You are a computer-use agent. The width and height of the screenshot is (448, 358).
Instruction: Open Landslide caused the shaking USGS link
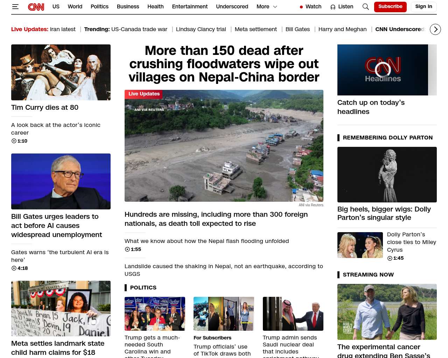coord(224,270)
